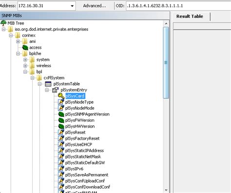Screen dimensions: 231x193
Task: Select the plSysStaticIPAddress label
Action: coord(84,151)
